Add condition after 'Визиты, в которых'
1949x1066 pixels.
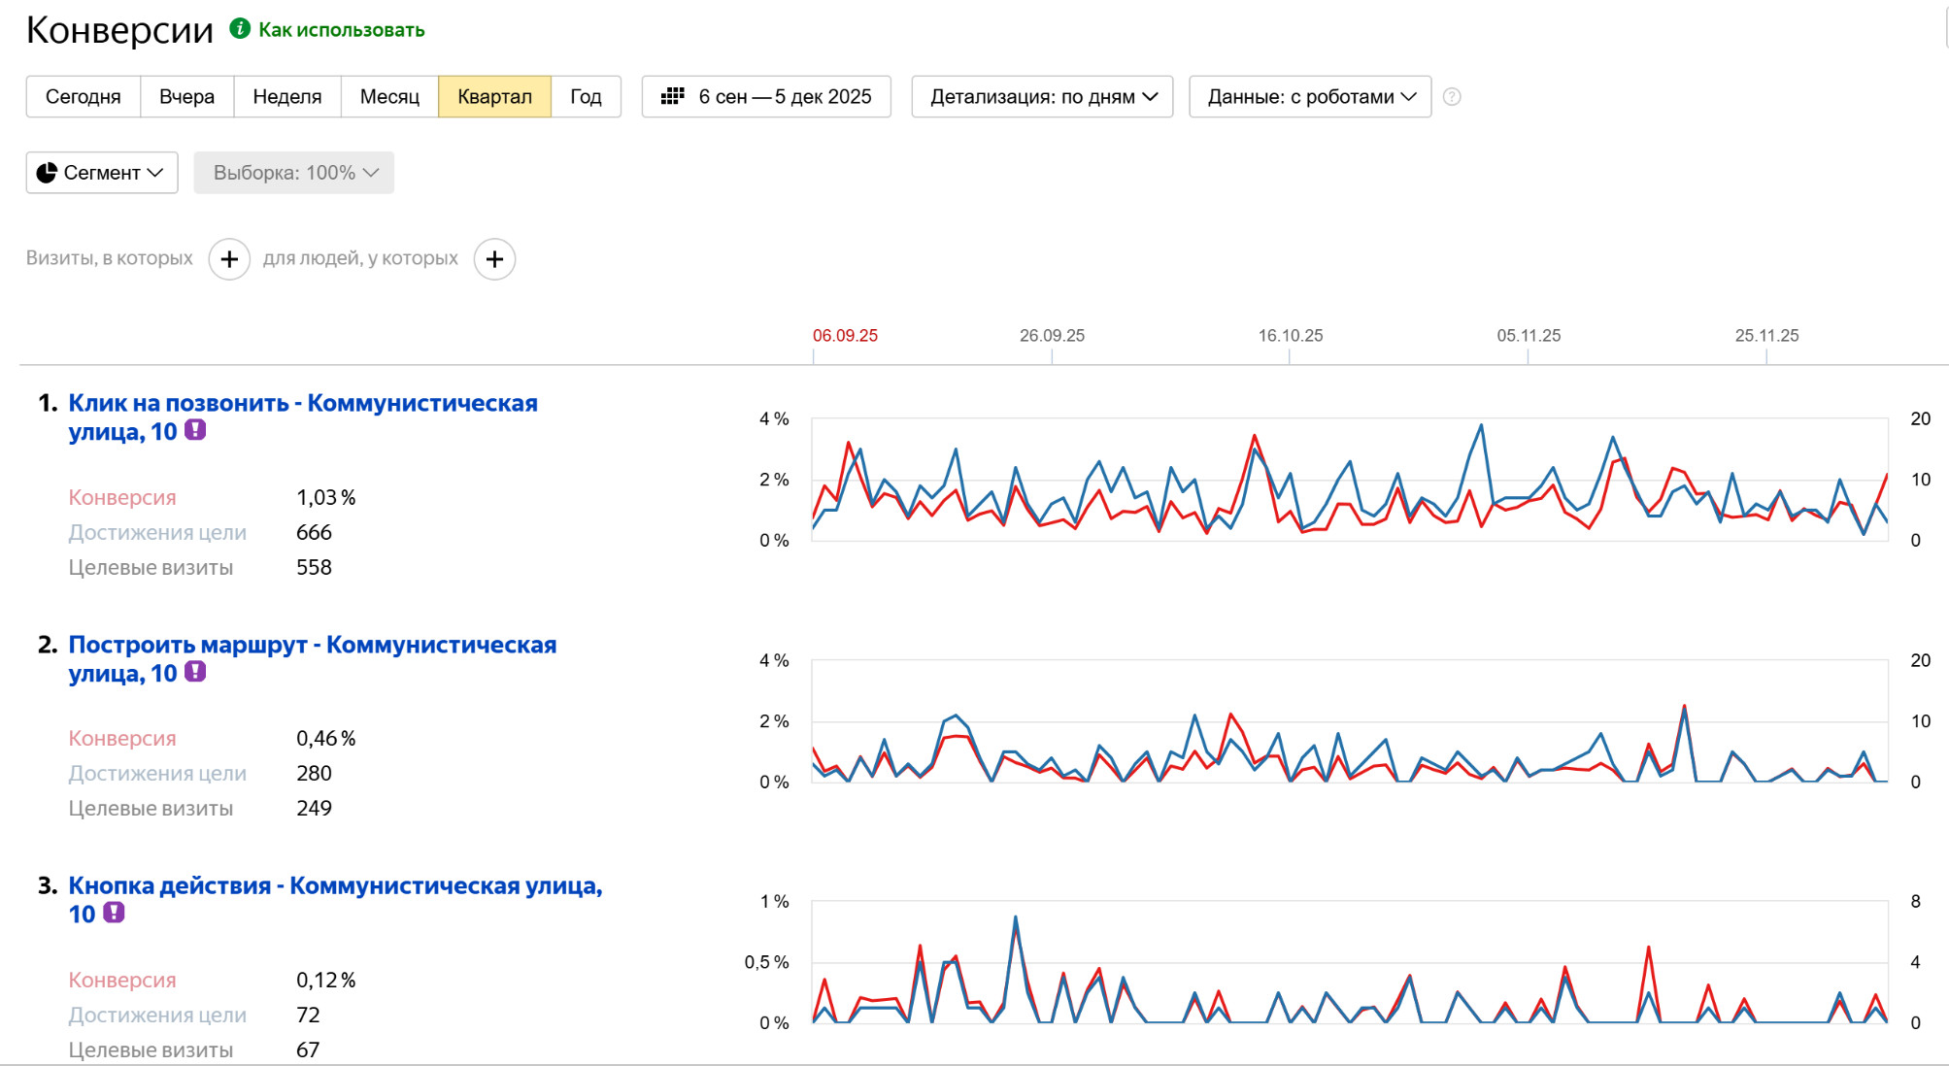click(229, 259)
